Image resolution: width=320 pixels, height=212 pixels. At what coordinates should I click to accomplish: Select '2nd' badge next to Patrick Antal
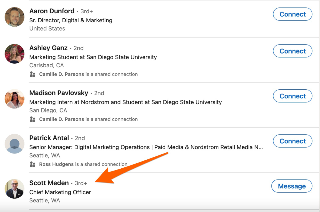click(80, 138)
